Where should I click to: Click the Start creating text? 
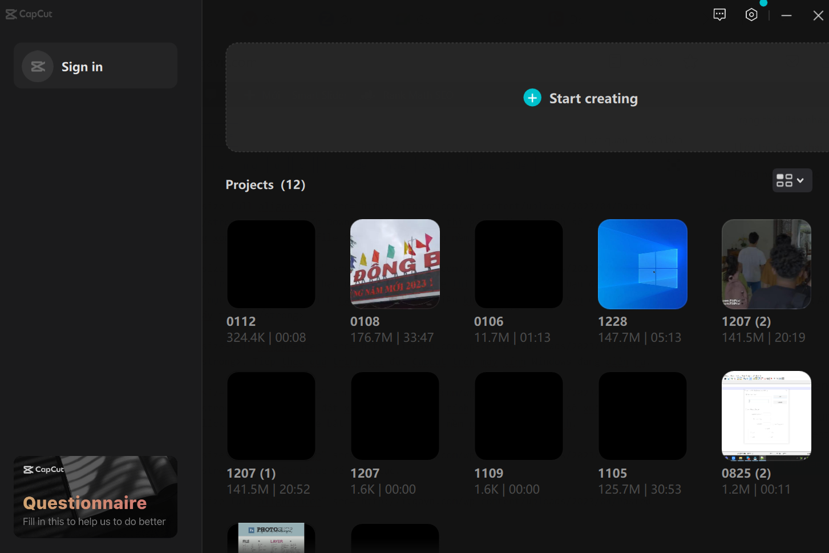coord(593,99)
